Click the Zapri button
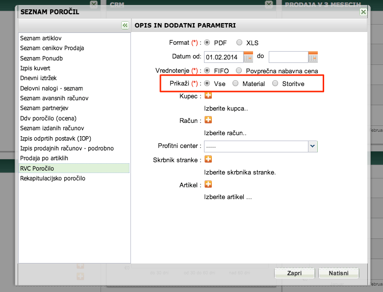The image size is (383, 292). (295, 273)
